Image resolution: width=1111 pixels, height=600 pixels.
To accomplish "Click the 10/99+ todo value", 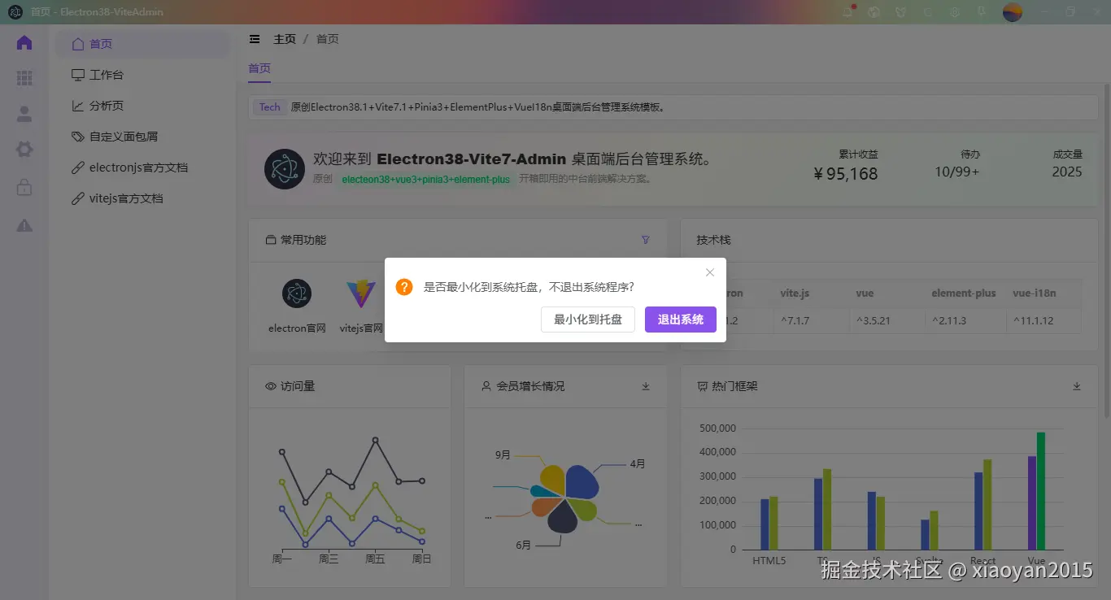I will click(x=957, y=172).
